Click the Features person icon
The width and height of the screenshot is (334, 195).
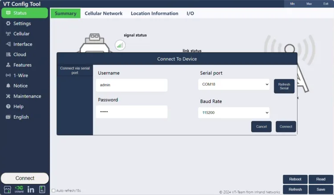[8, 65]
